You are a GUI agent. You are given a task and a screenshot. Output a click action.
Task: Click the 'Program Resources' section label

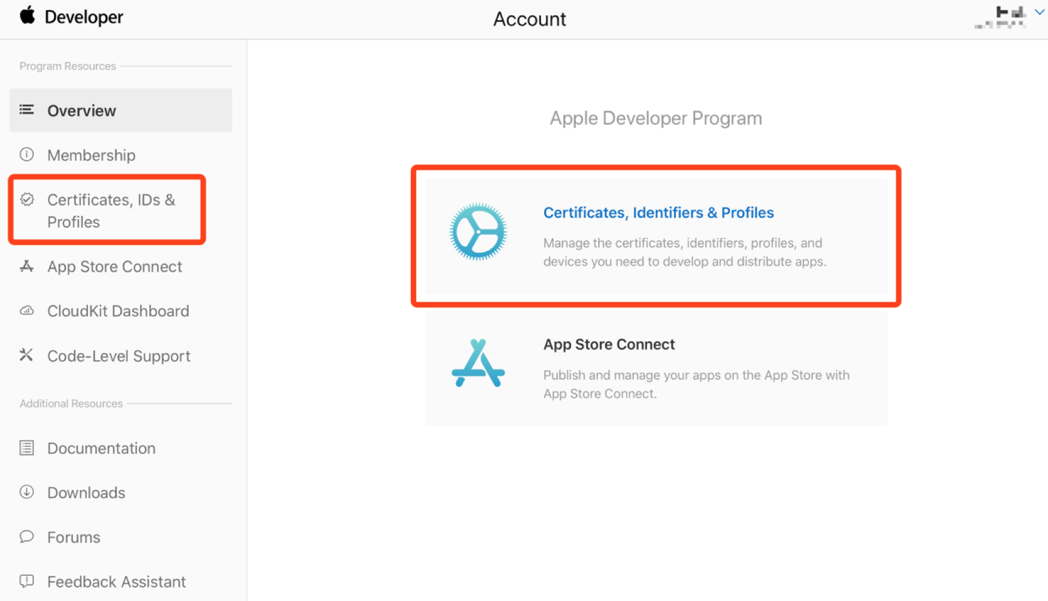(x=68, y=66)
